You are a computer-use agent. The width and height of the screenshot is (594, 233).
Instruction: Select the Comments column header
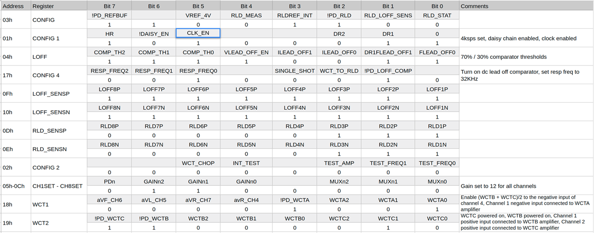click(x=526, y=6)
